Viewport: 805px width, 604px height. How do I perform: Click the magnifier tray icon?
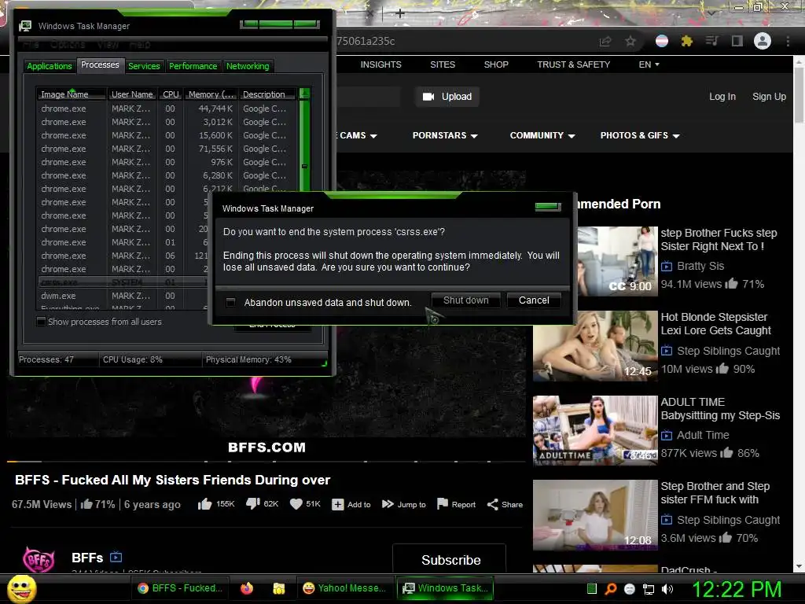(611, 589)
